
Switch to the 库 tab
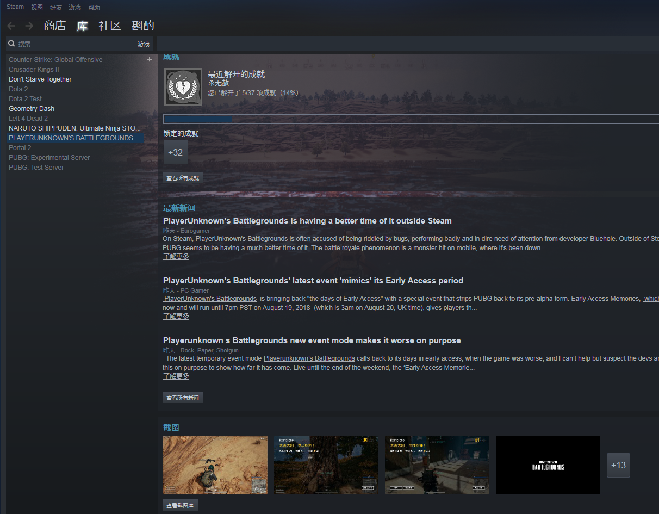82,26
